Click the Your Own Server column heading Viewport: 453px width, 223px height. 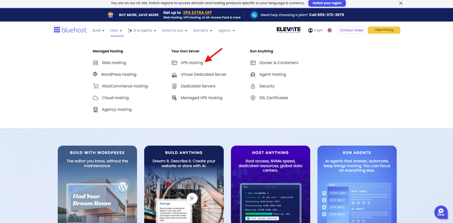(x=185, y=51)
